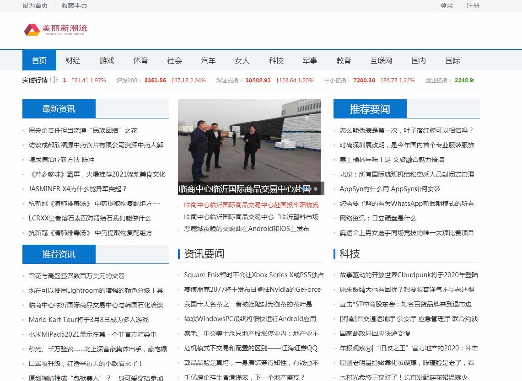This screenshot has height=381, width=522.
Task: Click the carousel image of the logistics yard
Action: click(249, 142)
